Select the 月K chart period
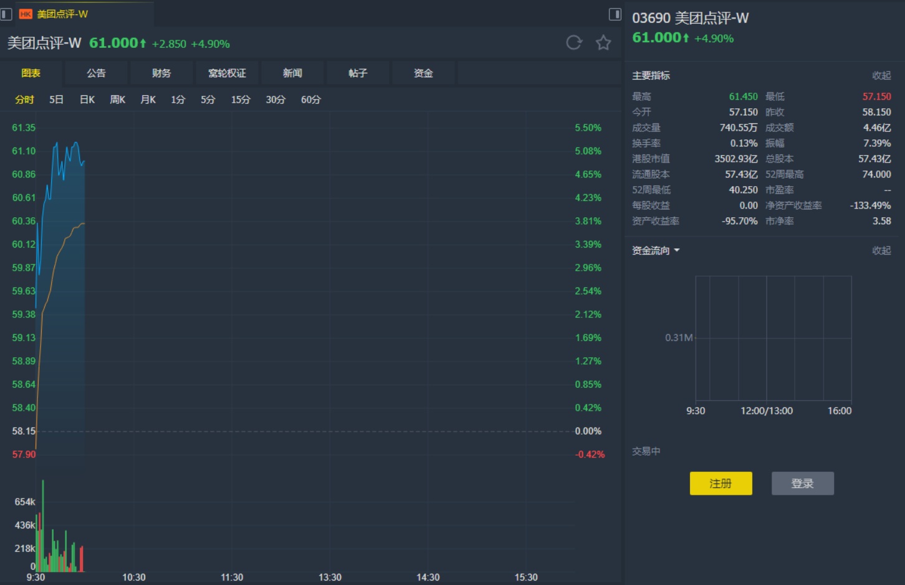 pyautogui.click(x=148, y=100)
